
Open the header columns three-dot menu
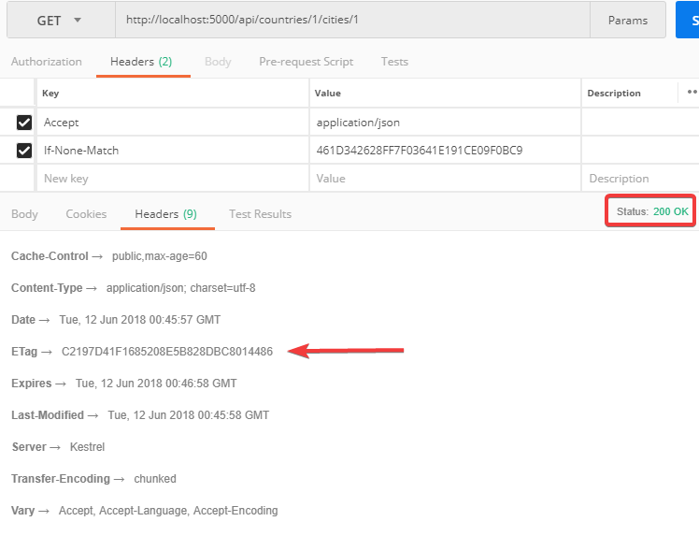point(692,93)
